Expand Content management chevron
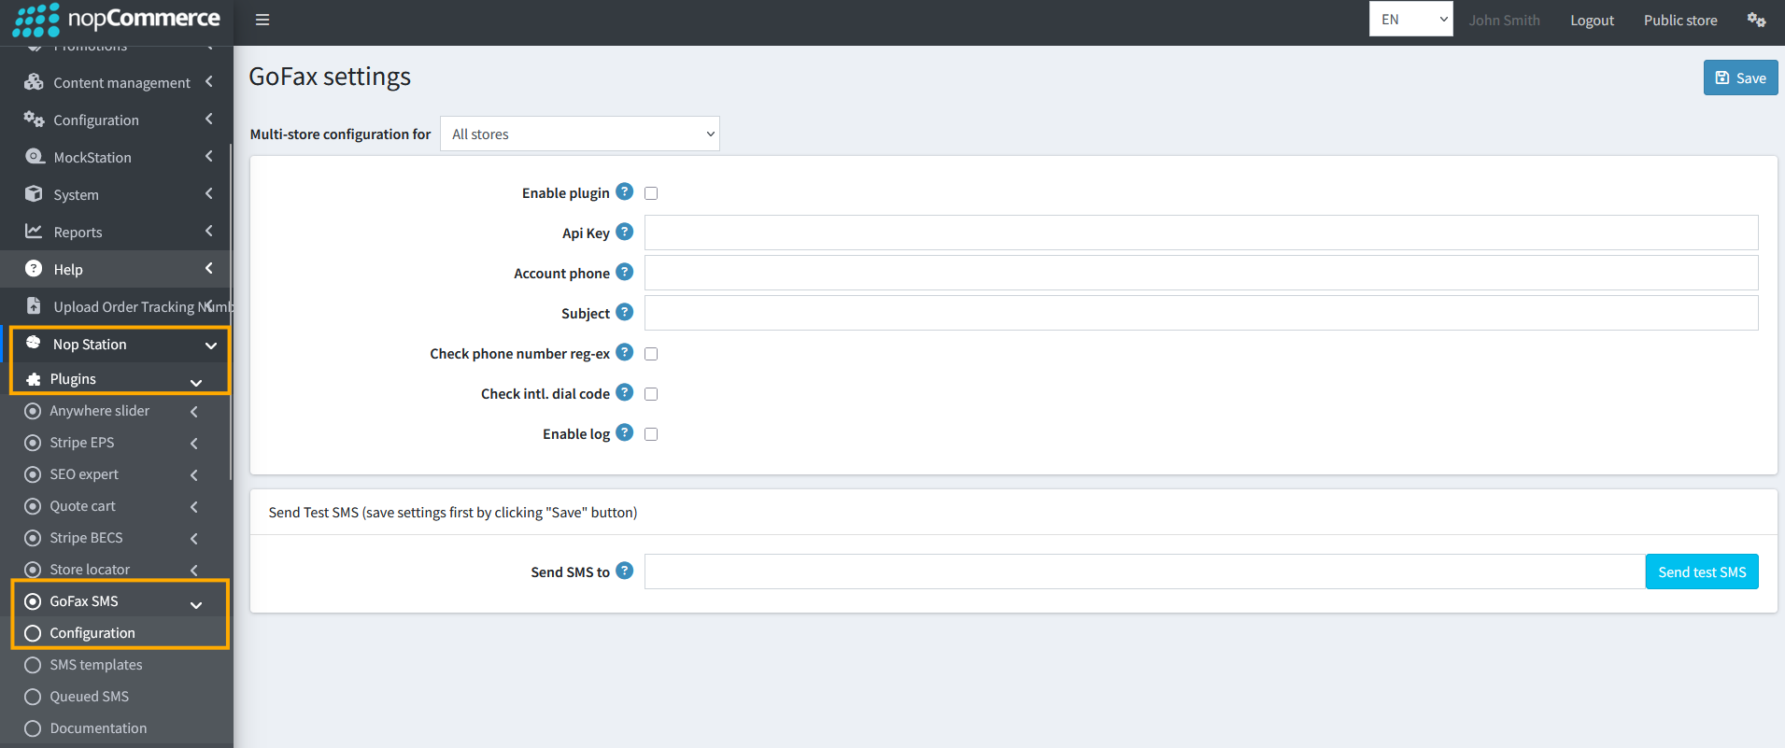The height and width of the screenshot is (748, 1785). (x=209, y=82)
